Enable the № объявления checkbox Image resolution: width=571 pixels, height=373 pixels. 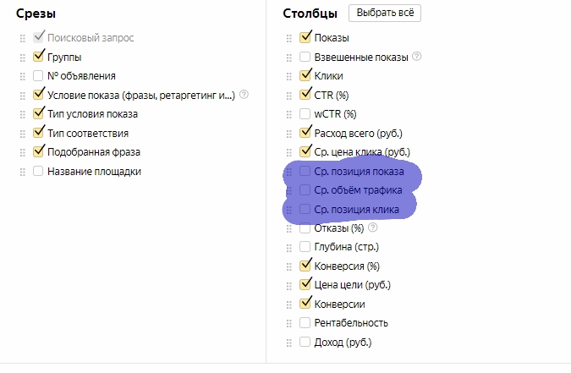[38, 76]
